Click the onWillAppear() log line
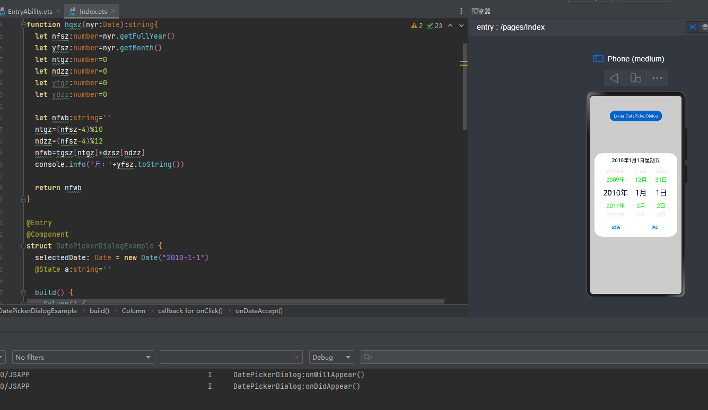 point(299,375)
